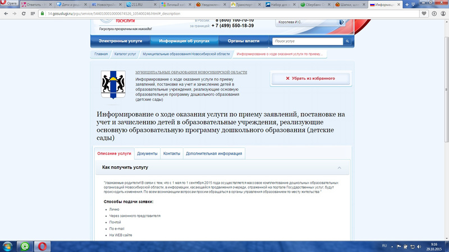Go to Каталог услуг breadcrumb
Viewport: 449px width, 252px height.
pos(125,54)
